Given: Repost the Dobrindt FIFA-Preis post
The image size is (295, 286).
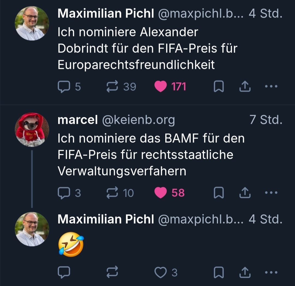Looking at the screenshot, I should click(112, 87).
